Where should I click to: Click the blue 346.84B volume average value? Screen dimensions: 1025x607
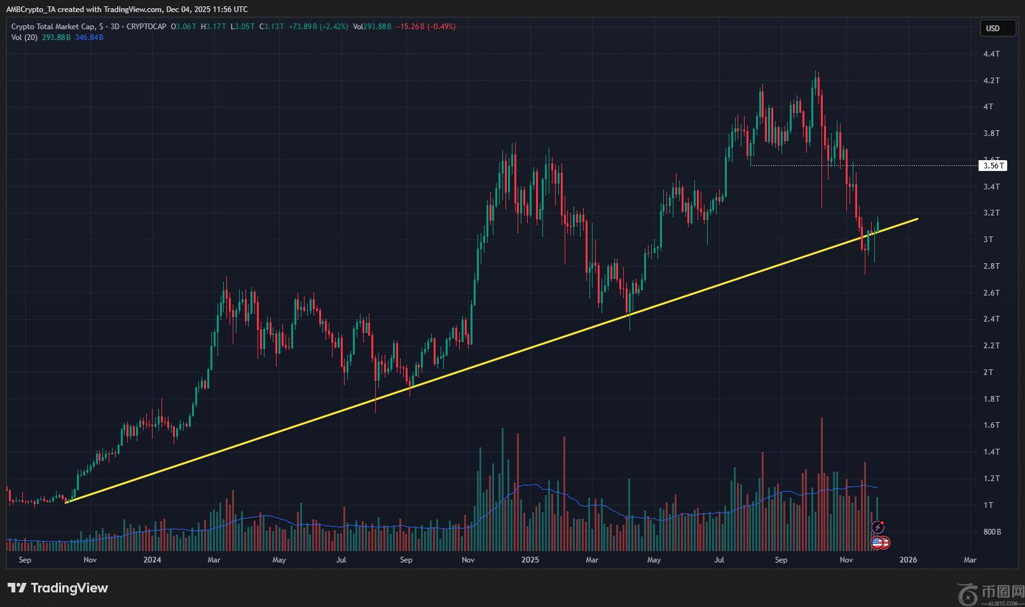(x=89, y=38)
